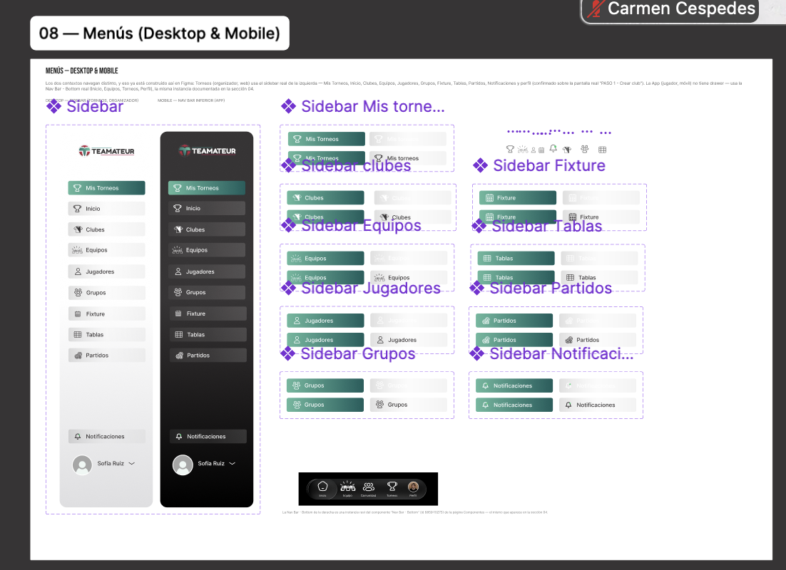This screenshot has width=786, height=570.
Task: Click the standalone celebrating team icon
Action: [x=523, y=149]
